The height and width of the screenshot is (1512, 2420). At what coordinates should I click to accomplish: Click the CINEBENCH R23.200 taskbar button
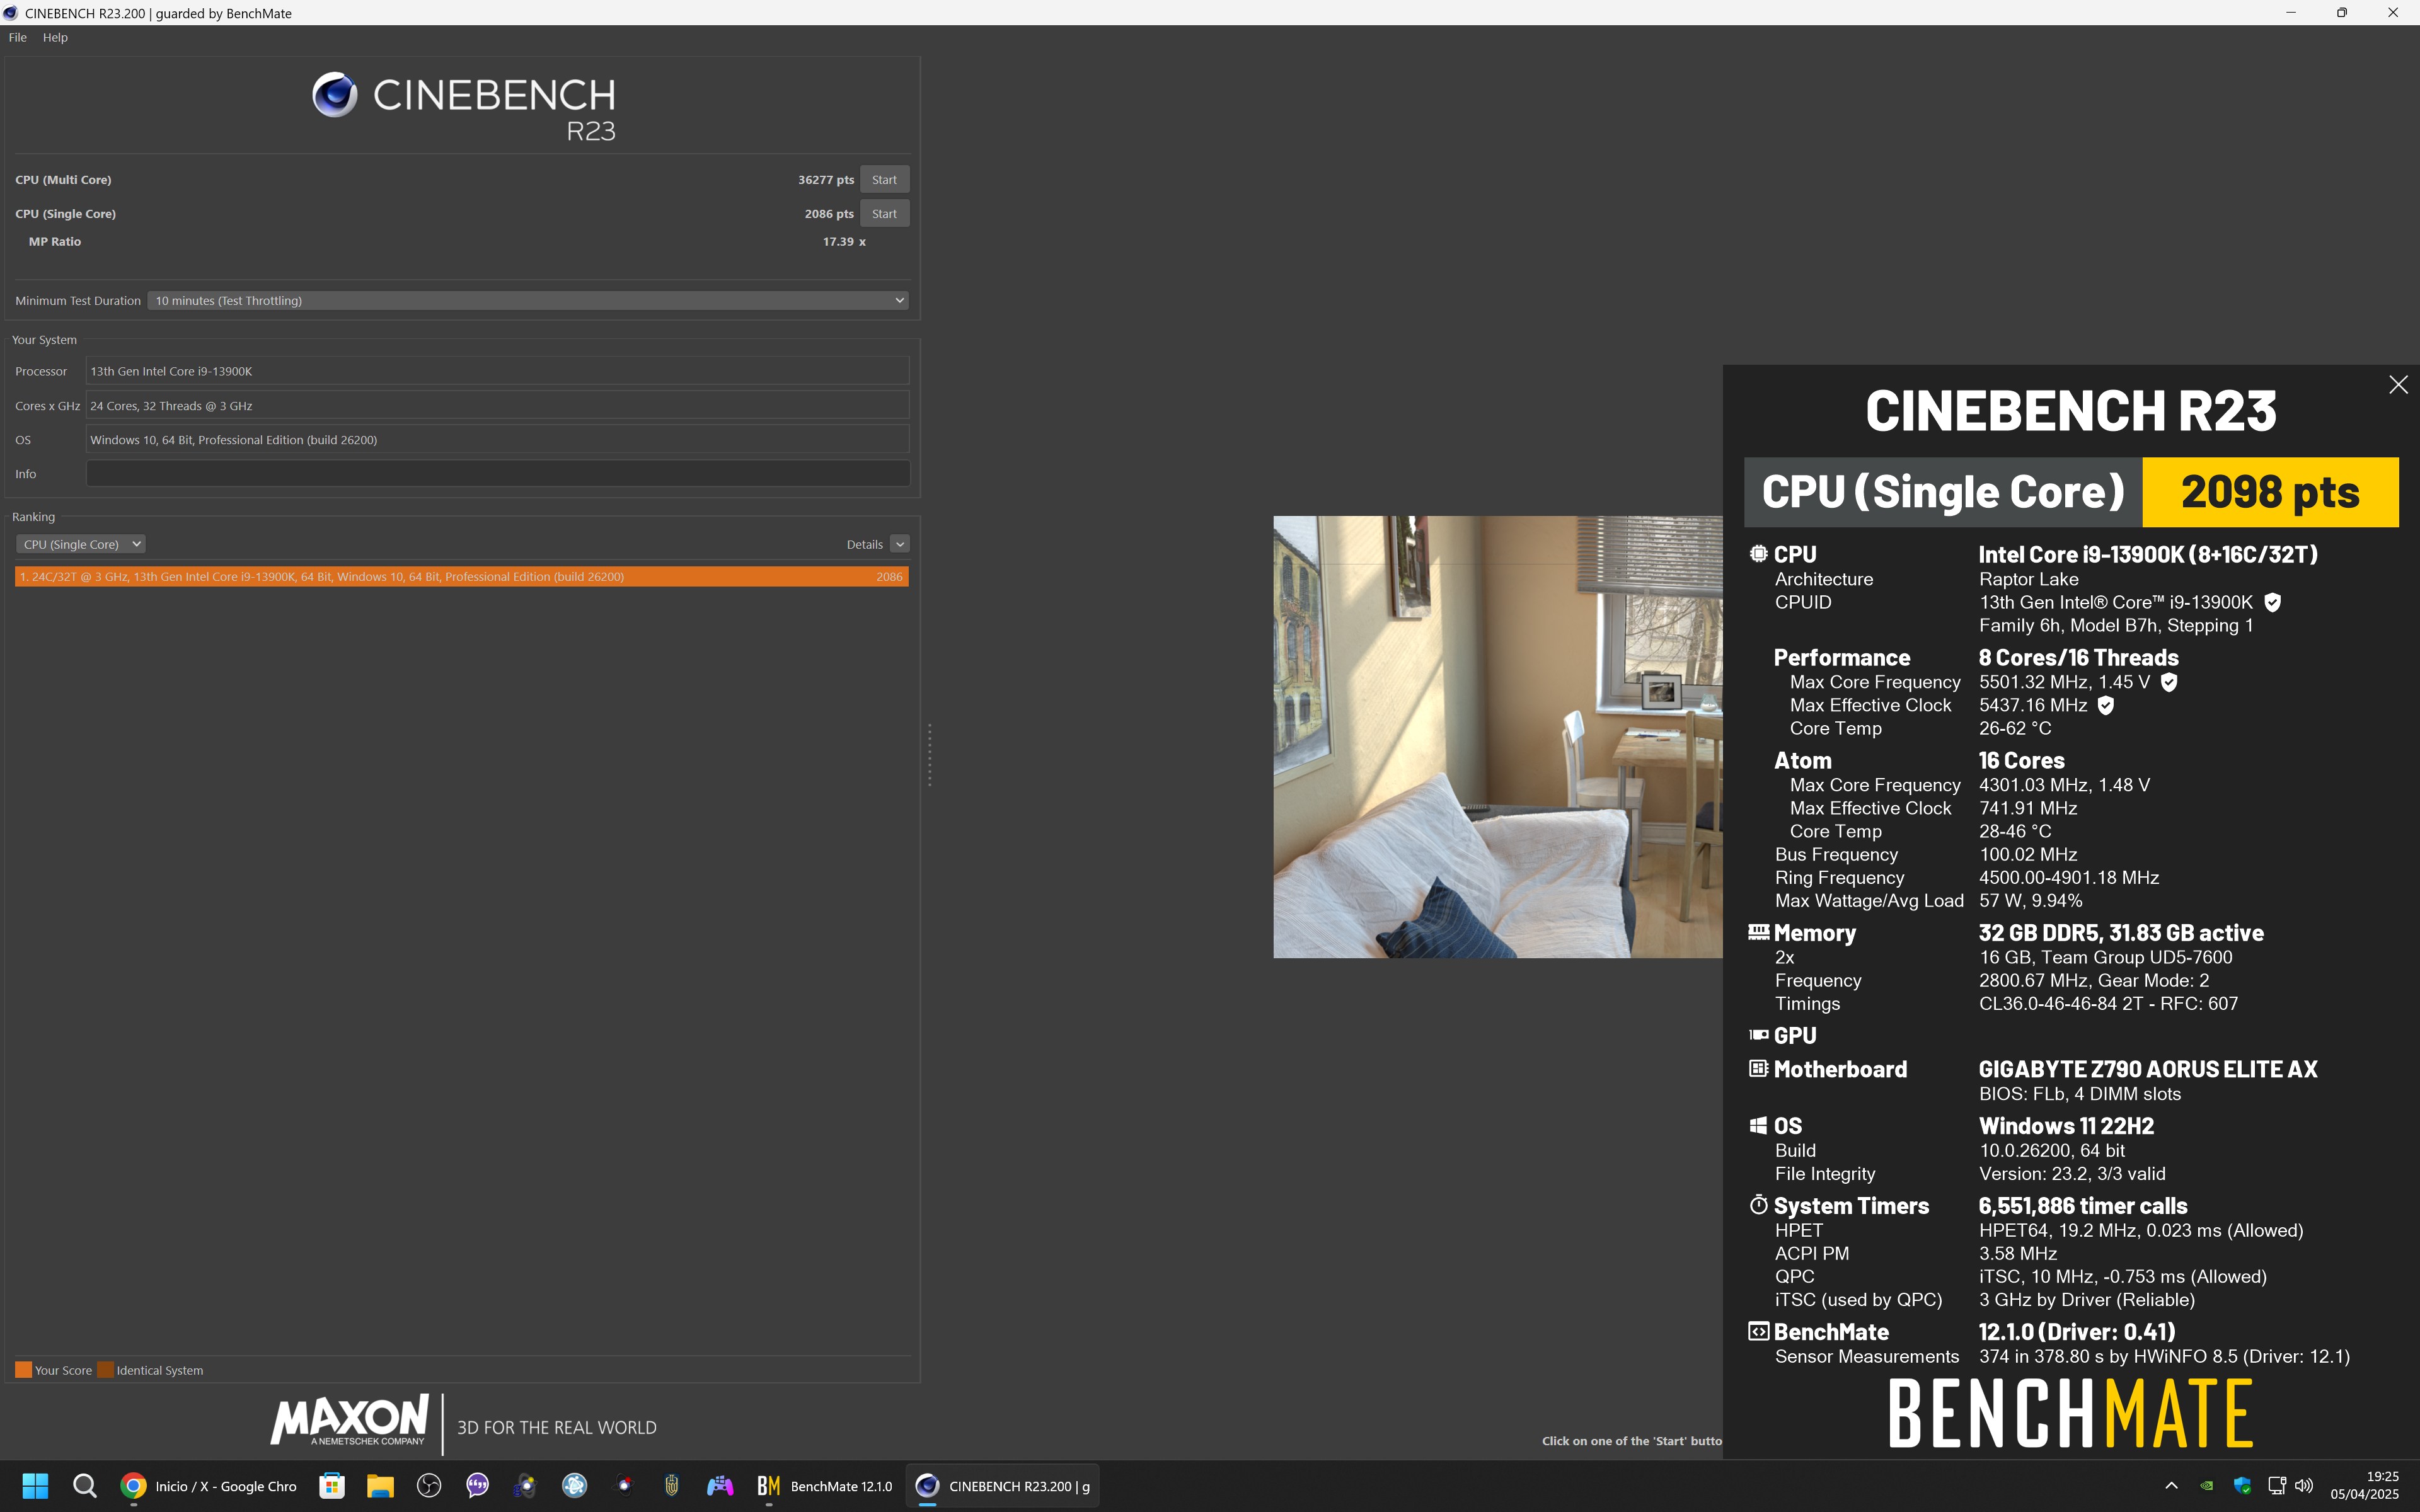tap(1002, 1486)
